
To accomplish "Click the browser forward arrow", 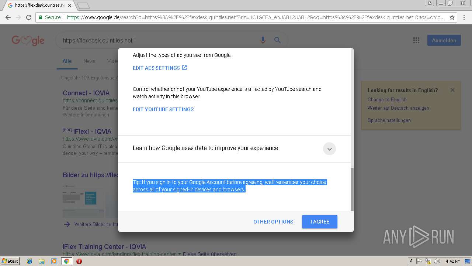I will coord(18,17).
